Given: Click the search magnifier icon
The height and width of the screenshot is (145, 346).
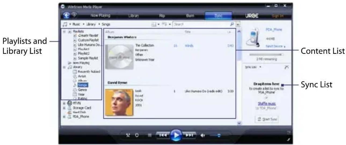Looking at the screenshot, I should coord(232,24).
